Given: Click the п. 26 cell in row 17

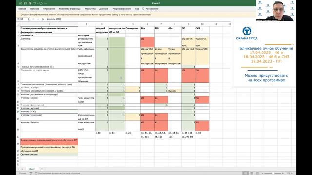Looking at the screenshot, I should click(133, 135).
